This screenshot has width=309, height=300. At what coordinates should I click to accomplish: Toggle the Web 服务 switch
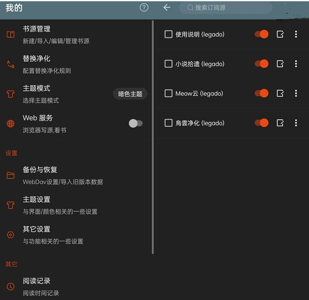[x=136, y=123]
